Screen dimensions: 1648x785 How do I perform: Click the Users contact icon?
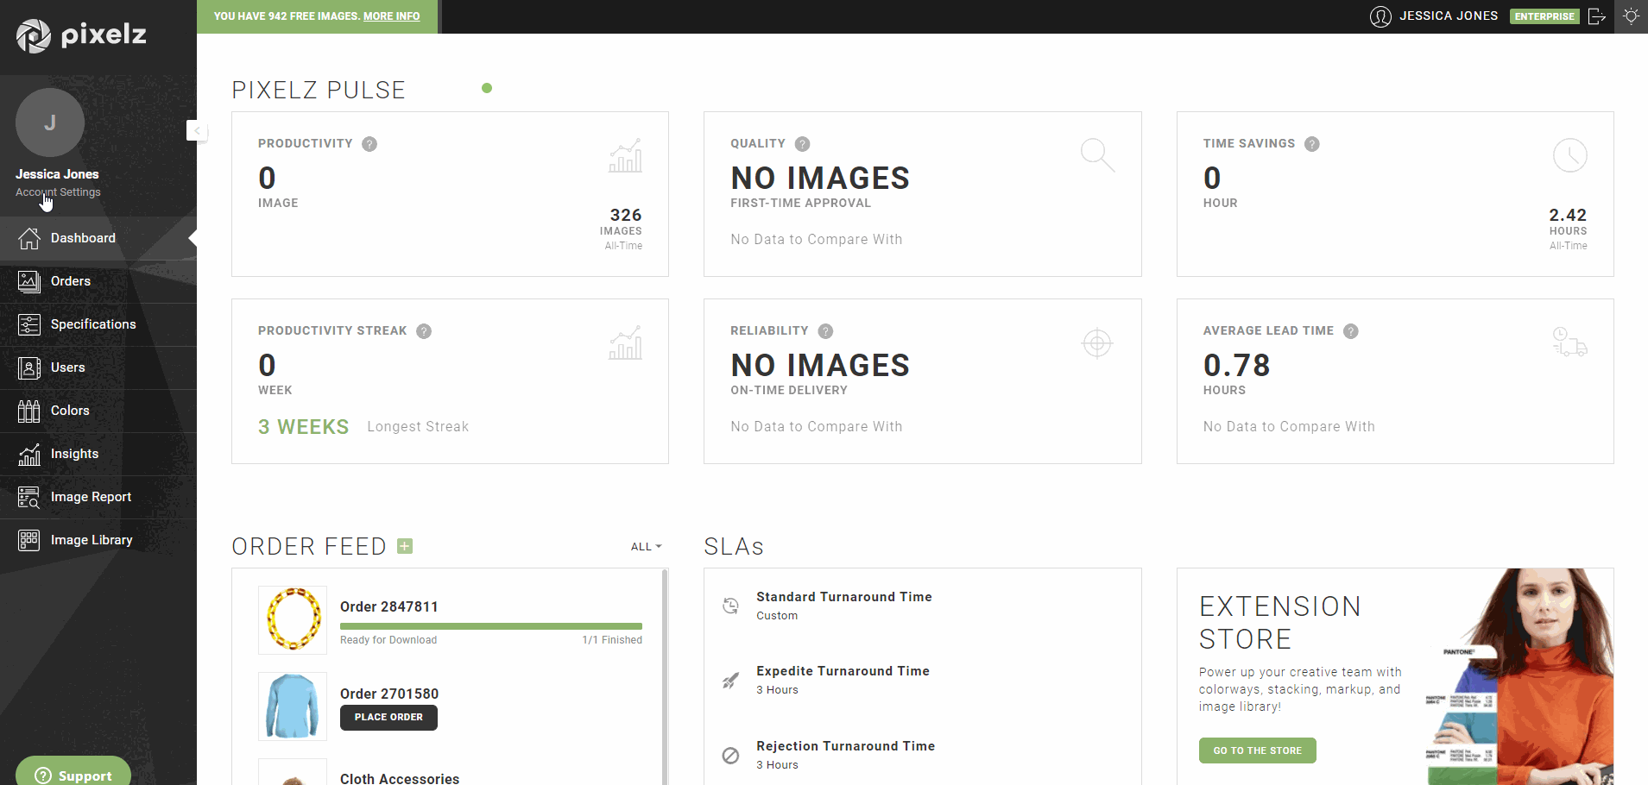[29, 367]
